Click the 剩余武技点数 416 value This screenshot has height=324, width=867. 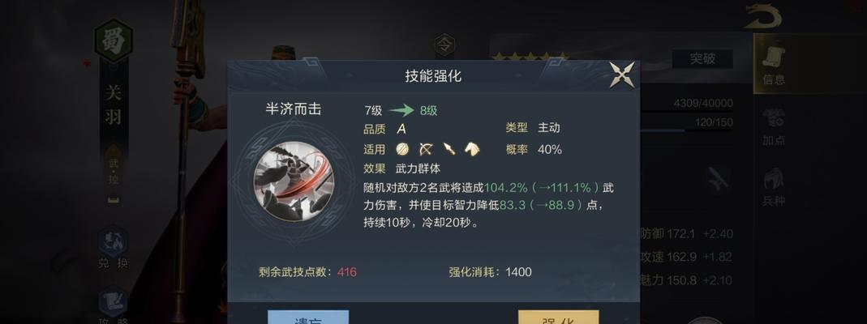(x=347, y=271)
